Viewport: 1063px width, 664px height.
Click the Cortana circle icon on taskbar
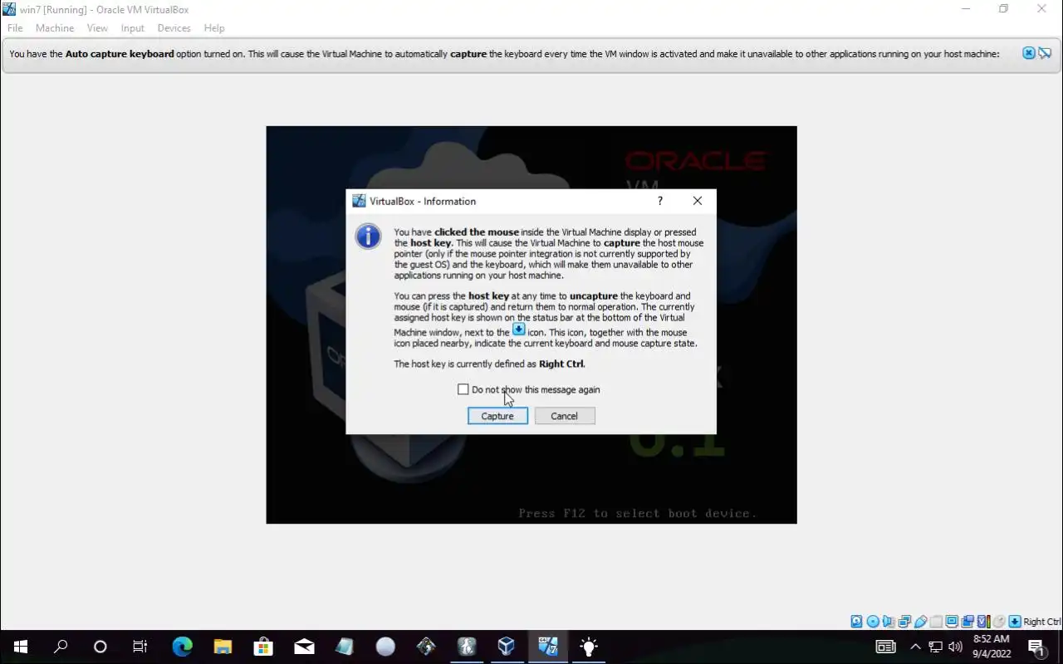(100, 647)
